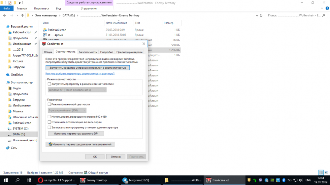Open Сеть in the navigation pane
This screenshot has width=330, height=185.
click(x=14, y=148)
